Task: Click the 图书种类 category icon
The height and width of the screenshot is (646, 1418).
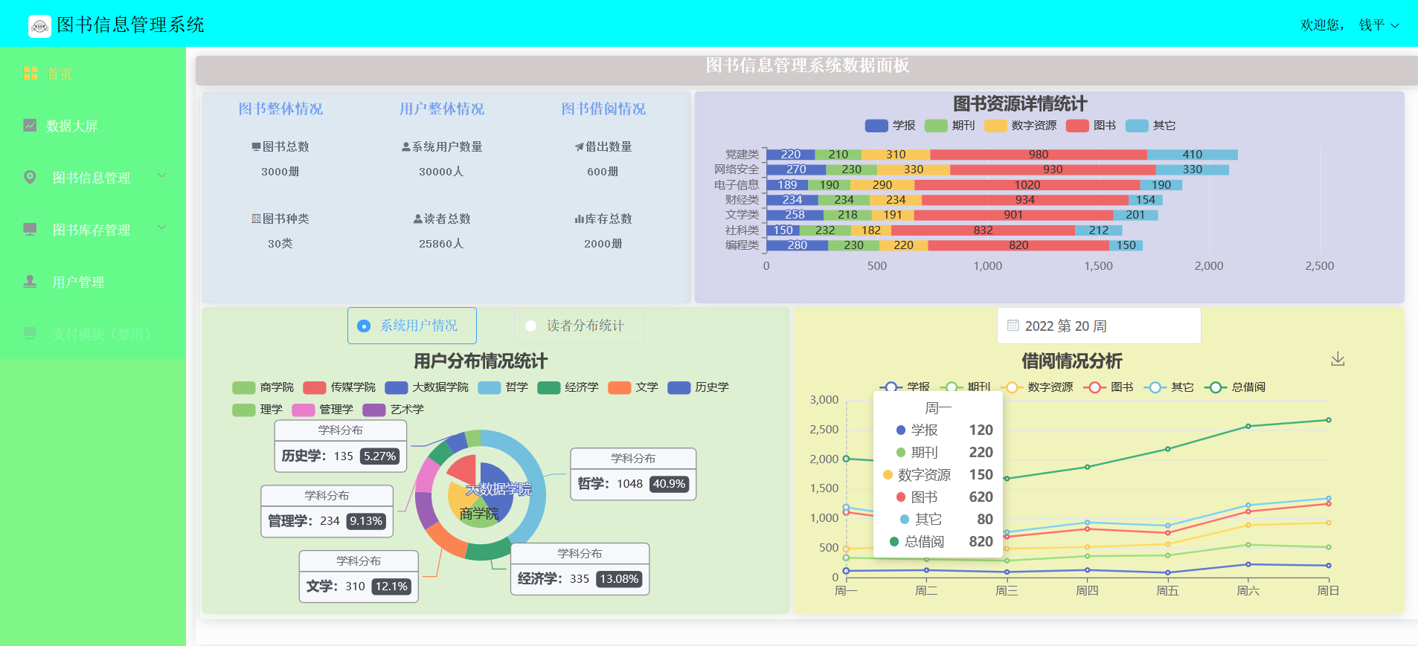Action: pyautogui.click(x=256, y=219)
